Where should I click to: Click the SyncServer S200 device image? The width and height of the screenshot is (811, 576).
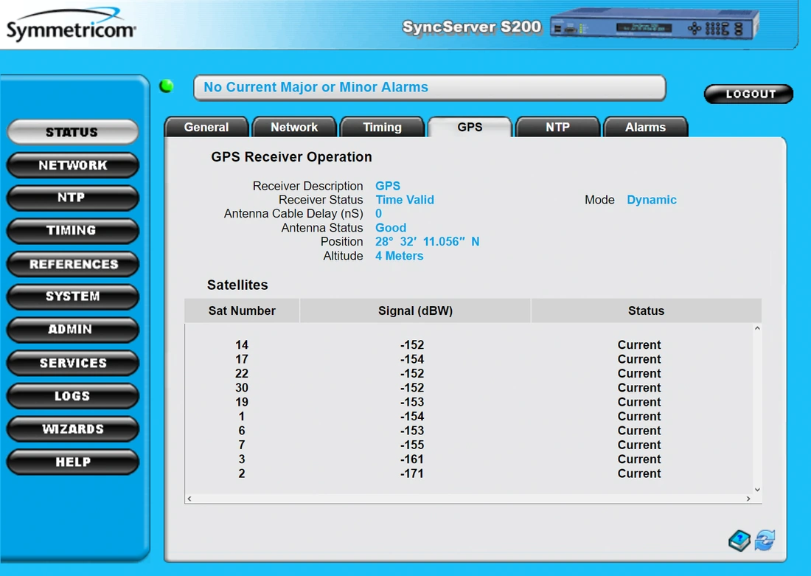pyautogui.click(x=654, y=28)
